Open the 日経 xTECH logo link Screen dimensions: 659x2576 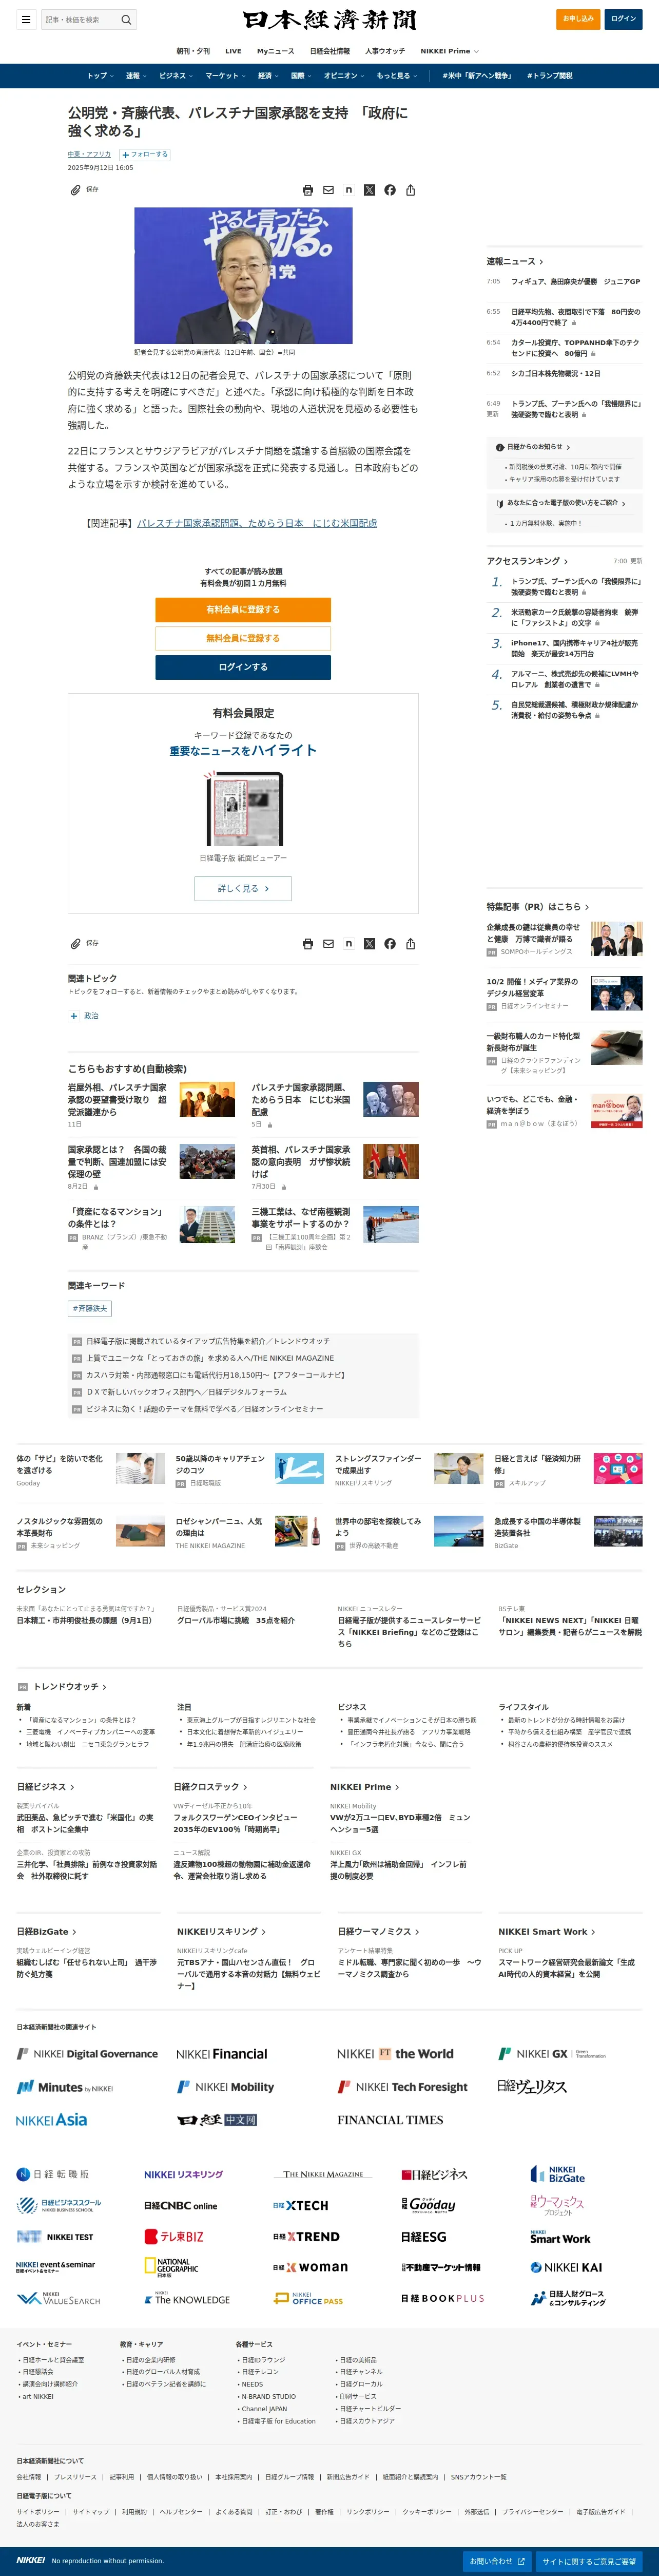(x=300, y=2205)
